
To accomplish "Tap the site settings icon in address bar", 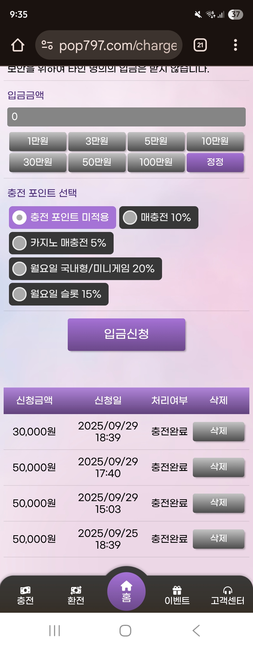I will click(47, 45).
